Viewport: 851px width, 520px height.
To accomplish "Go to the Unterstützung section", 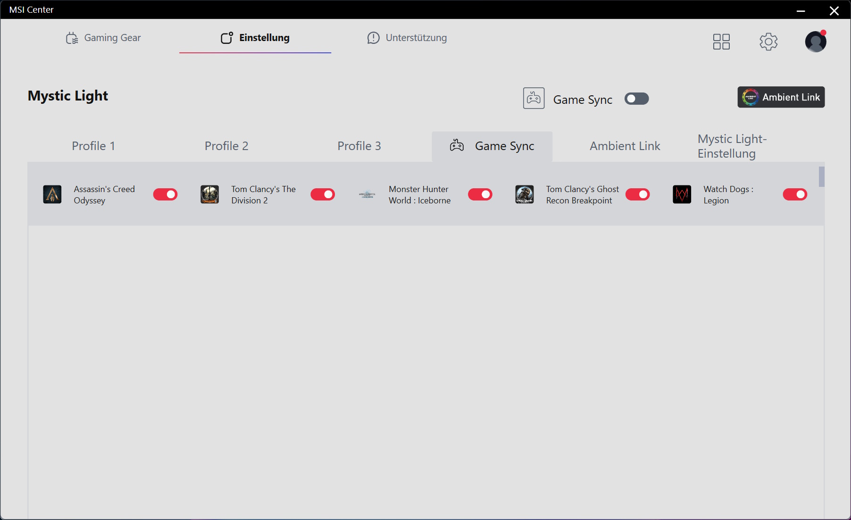I will pos(407,38).
